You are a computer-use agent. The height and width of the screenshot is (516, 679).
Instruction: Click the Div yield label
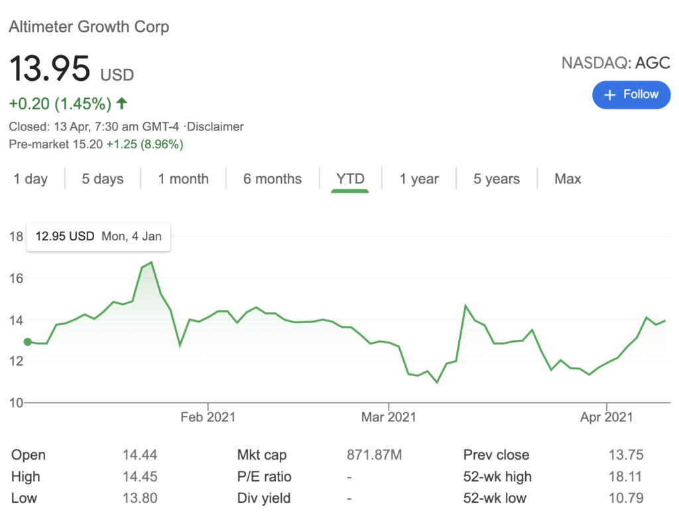tap(264, 498)
